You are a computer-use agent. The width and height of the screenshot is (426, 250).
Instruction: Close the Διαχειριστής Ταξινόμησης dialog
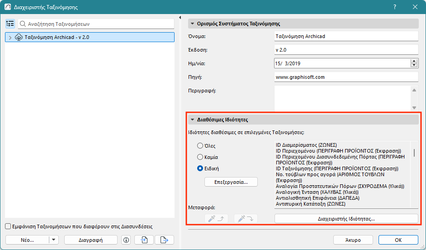[x=415, y=7]
